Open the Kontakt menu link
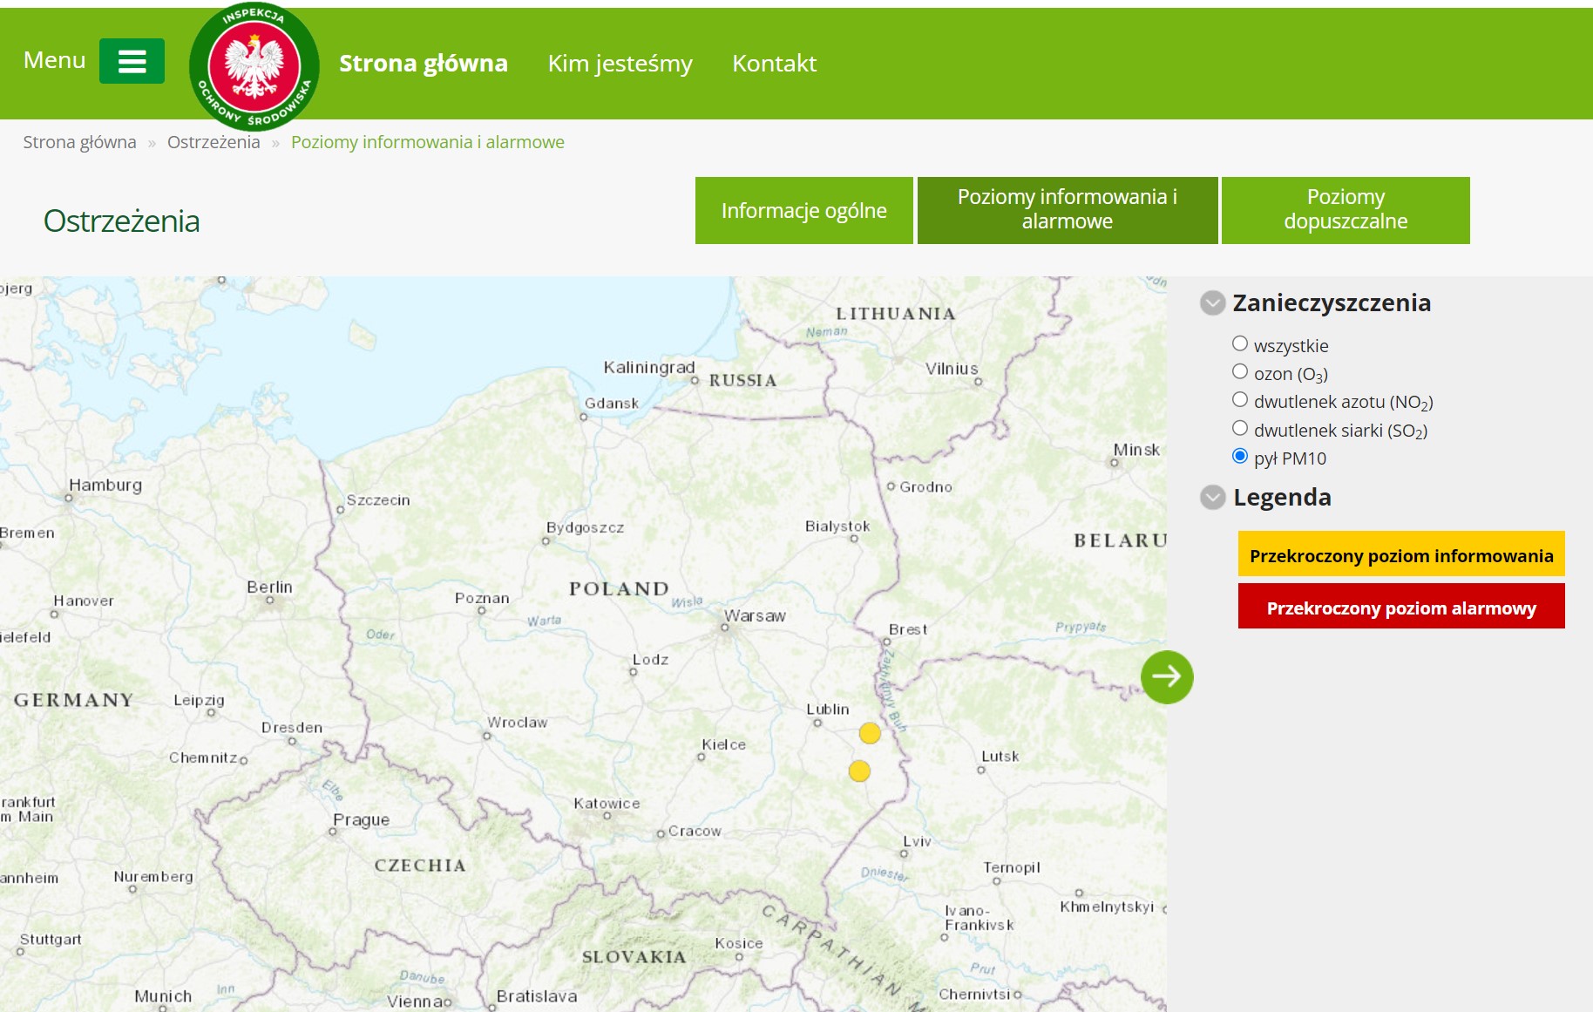The height and width of the screenshot is (1012, 1593). coord(774,64)
